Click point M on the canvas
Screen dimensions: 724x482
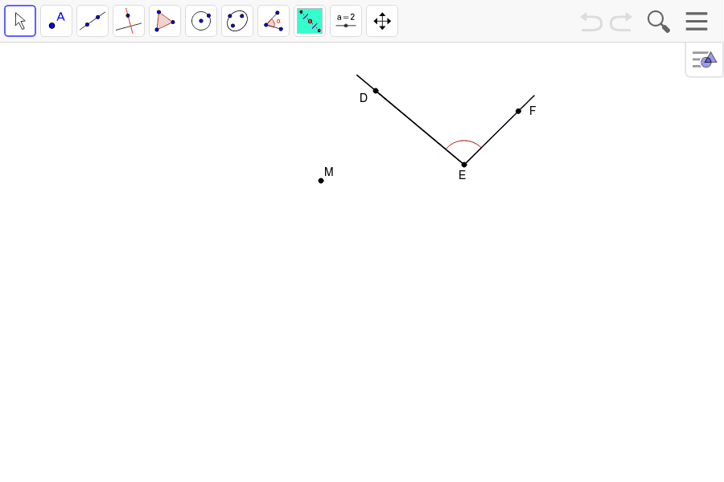click(321, 181)
